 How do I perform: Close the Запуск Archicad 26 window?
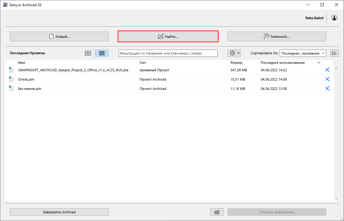[336, 5]
